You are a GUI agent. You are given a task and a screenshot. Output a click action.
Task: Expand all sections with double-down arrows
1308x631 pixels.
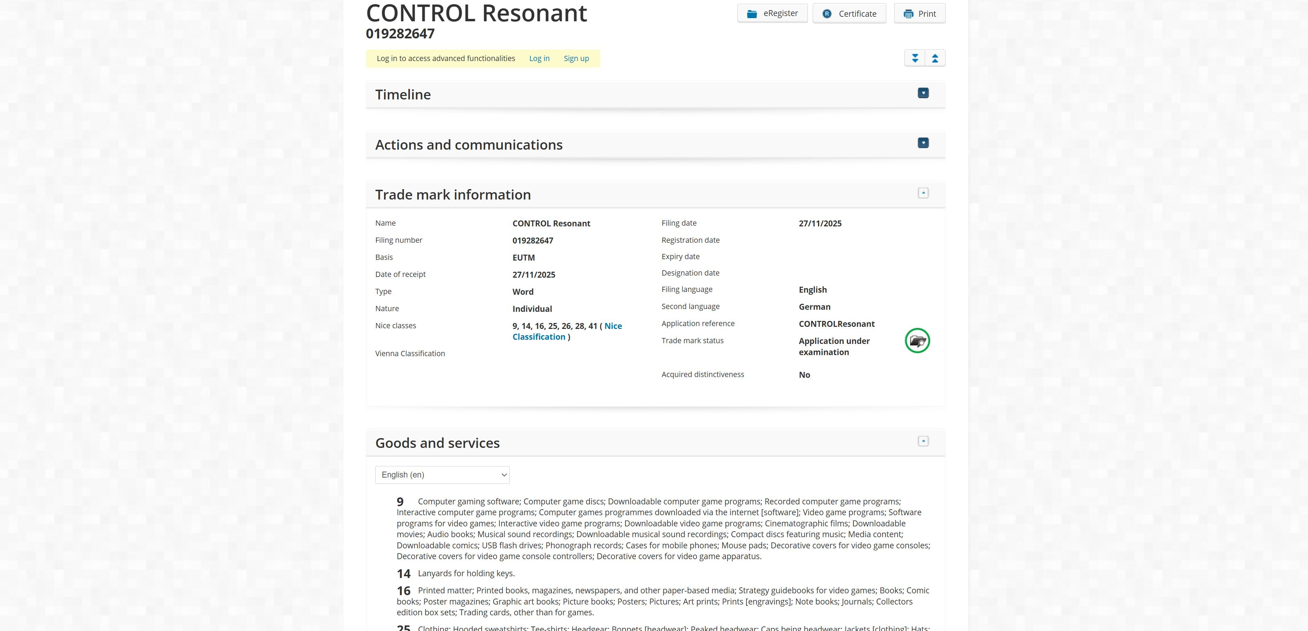915,58
